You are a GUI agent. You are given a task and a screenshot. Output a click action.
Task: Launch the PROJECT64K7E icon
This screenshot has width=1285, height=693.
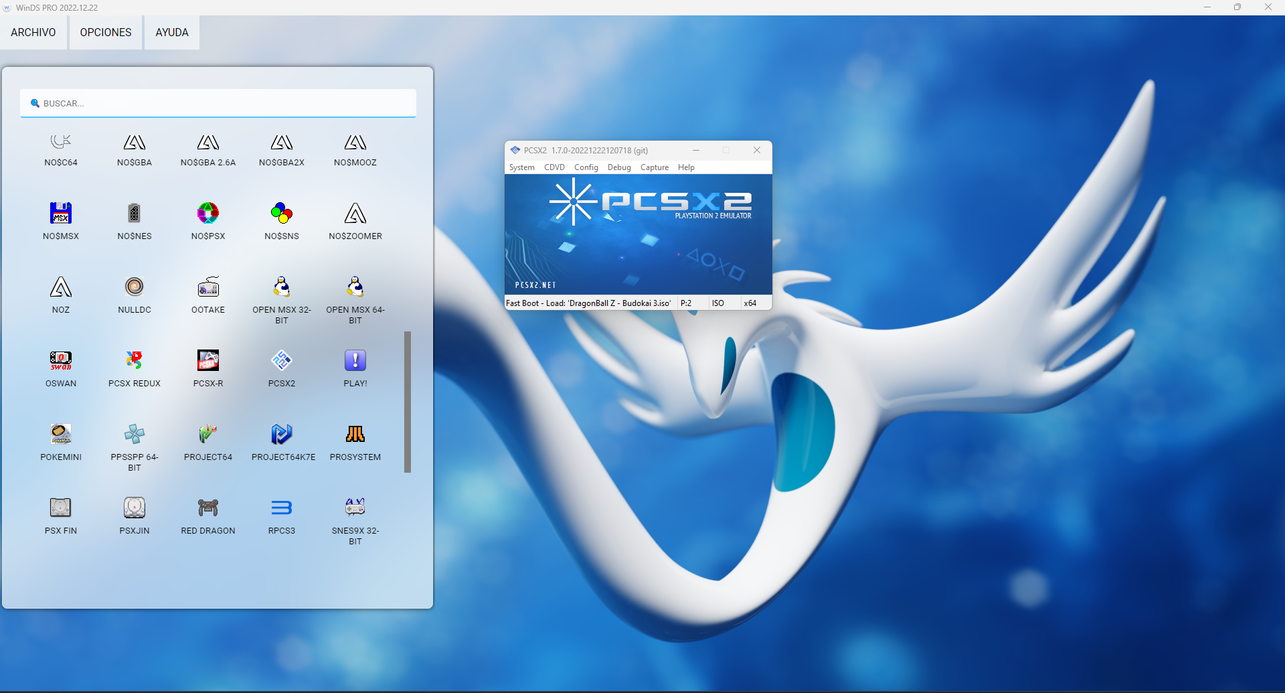(282, 434)
